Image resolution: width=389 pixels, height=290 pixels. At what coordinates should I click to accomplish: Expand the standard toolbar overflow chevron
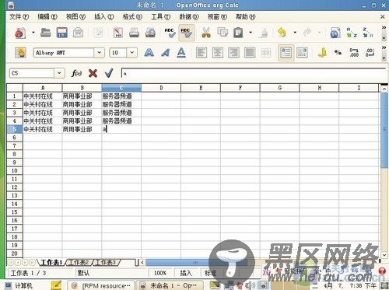(x=384, y=28)
